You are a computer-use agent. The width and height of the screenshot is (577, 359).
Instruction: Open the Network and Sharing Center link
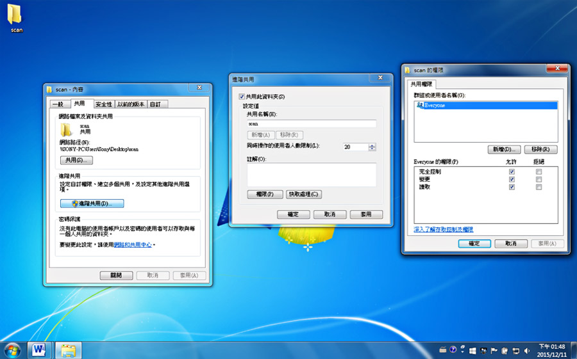tap(133, 244)
